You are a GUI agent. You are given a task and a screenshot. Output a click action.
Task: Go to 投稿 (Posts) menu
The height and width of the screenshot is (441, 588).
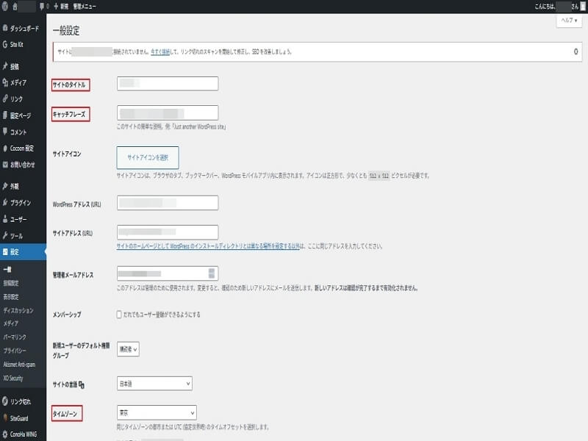15,67
